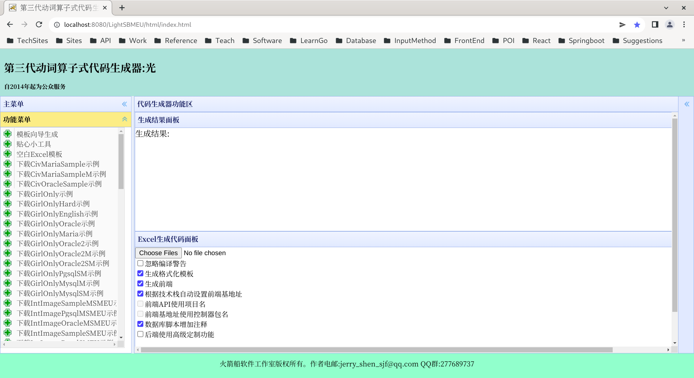The image size is (694, 378).
Task: Click the plus icon beside 下载GirlOnly示例
Action: coord(8,194)
